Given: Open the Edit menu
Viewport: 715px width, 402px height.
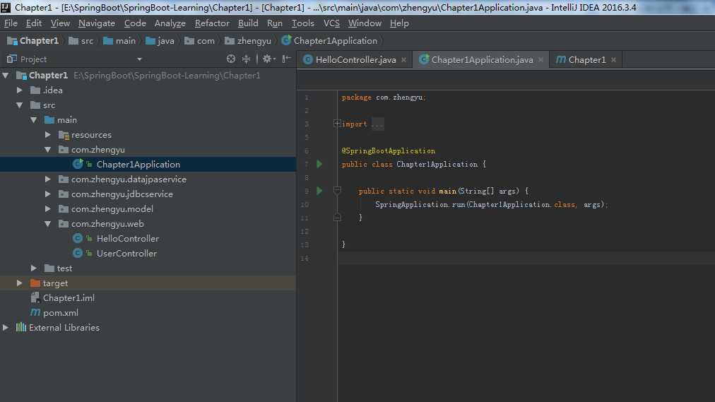Looking at the screenshot, I should point(34,23).
